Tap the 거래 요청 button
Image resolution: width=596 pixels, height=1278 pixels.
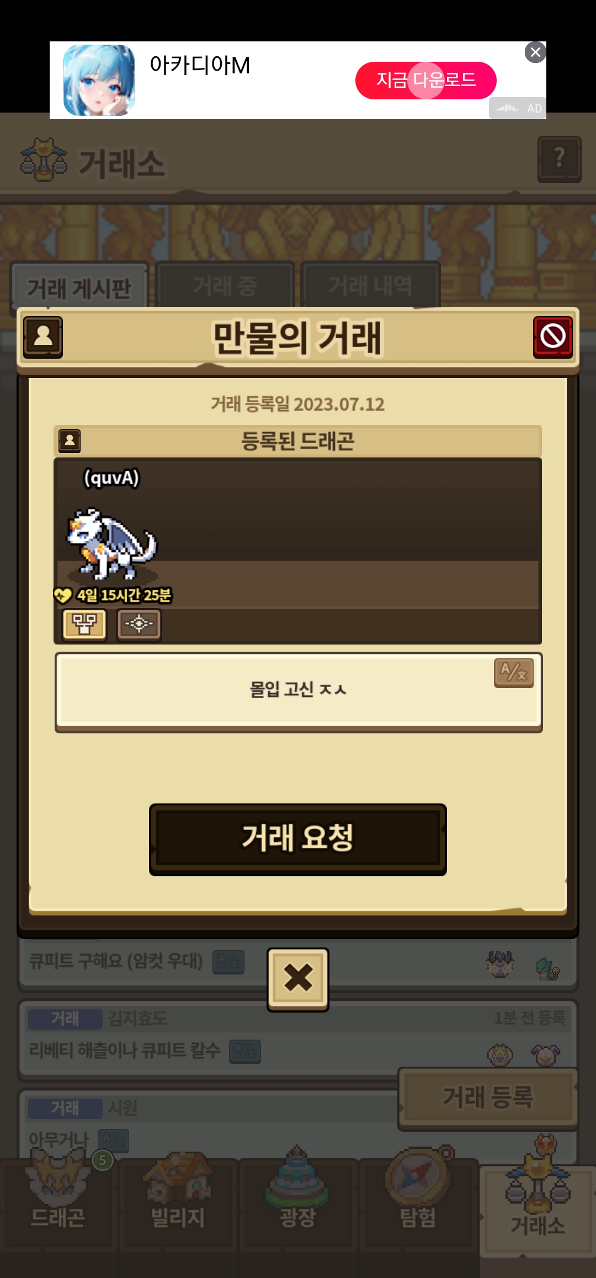point(298,839)
